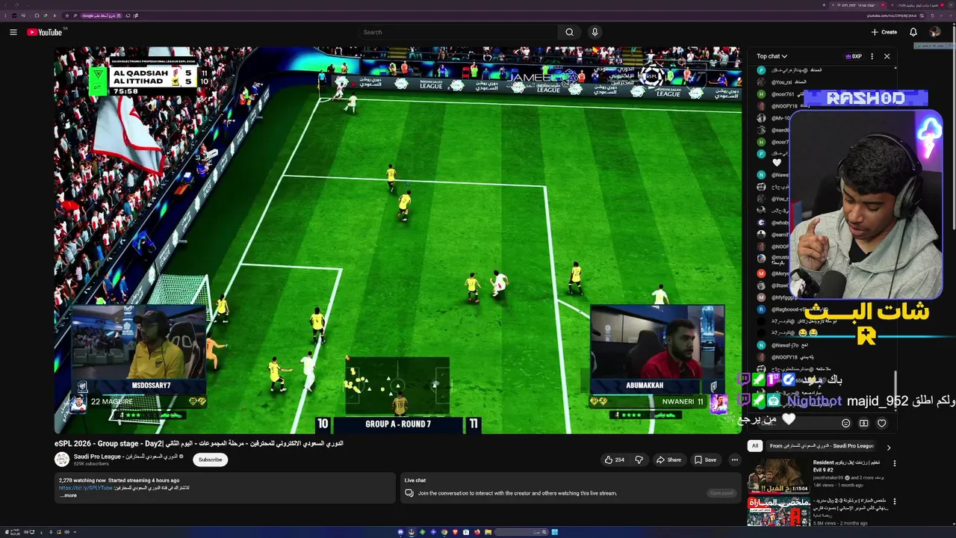The image size is (956, 538).
Task: Focus the YouTube Search input field
Action: pyautogui.click(x=458, y=32)
